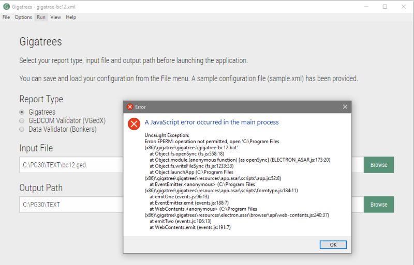Select Data Validator (Bonkers) report type

click(22, 129)
